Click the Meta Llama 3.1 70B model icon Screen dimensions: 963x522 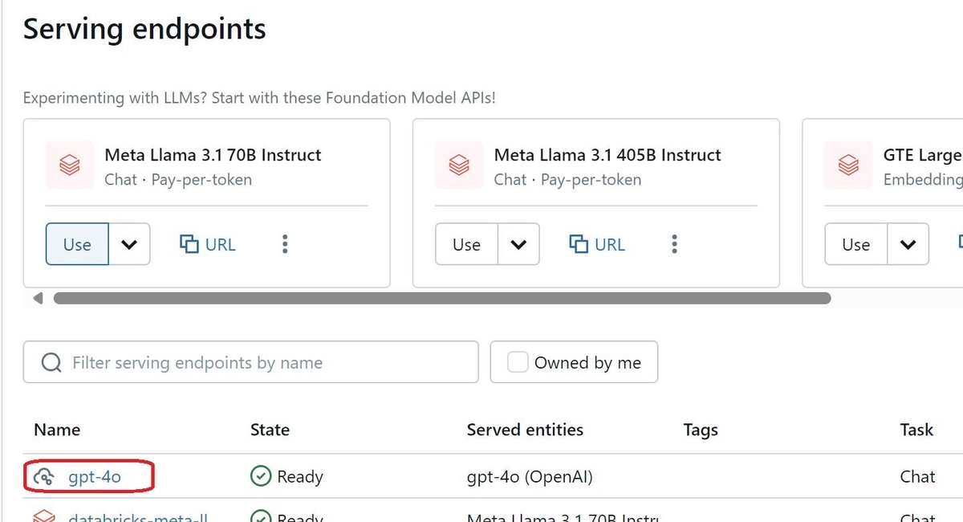[x=69, y=165]
